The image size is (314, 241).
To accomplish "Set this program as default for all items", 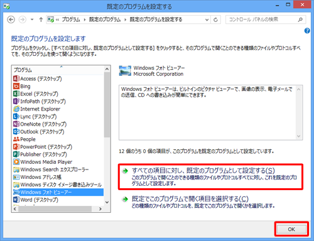I will tap(210, 177).
